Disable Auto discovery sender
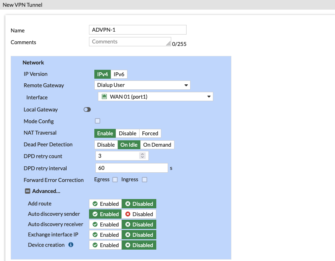This screenshot has width=335, height=261. [139, 214]
